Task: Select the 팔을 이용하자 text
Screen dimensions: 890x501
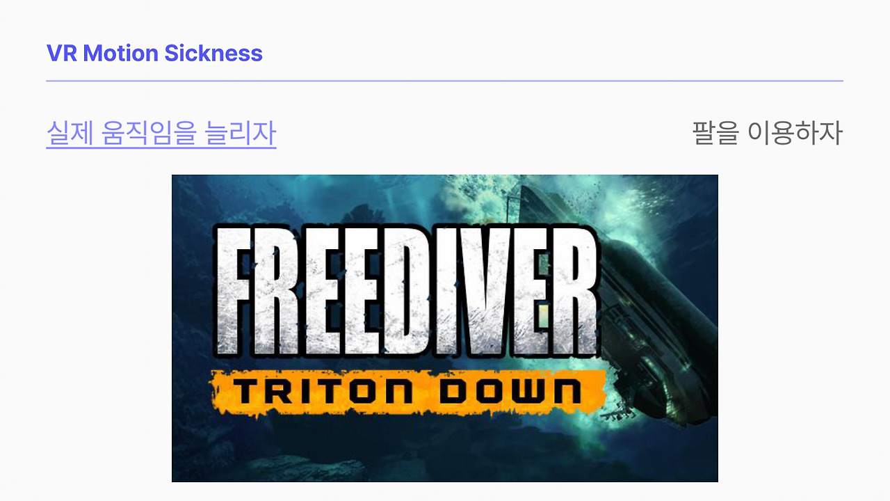Action: [x=768, y=132]
